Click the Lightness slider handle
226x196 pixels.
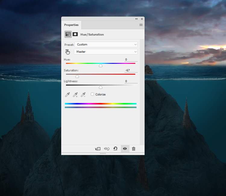tap(101, 87)
